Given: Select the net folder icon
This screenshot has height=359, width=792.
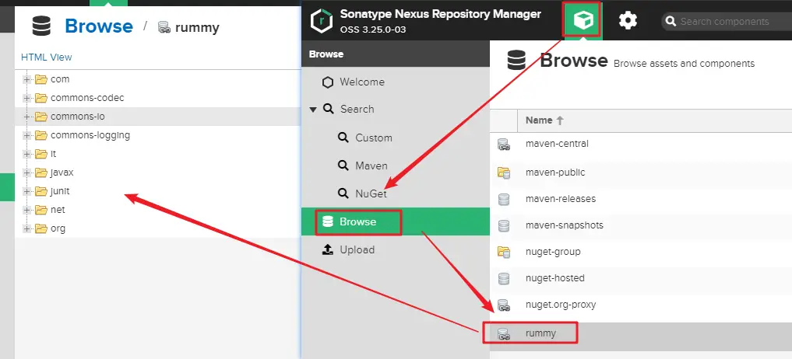Looking at the screenshot, I should pos(41,210).
